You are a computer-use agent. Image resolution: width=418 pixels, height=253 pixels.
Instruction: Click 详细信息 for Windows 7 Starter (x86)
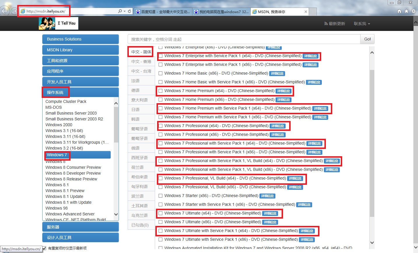click(267, 196)
